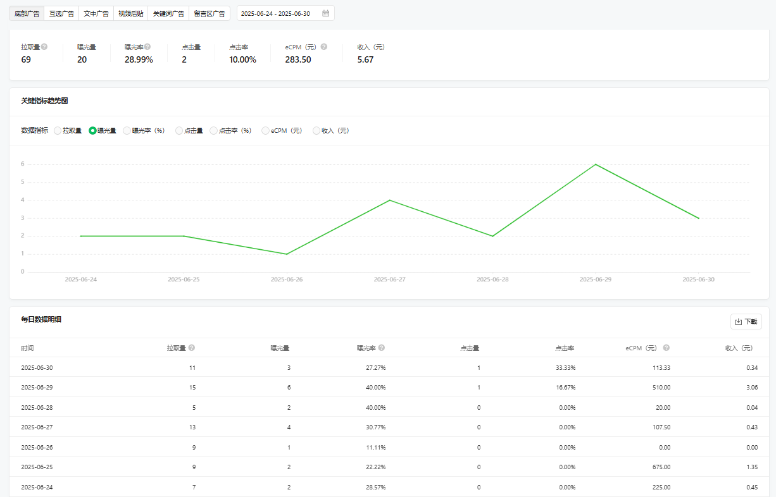
Task: Click help icon beside 拉取量 summary metric
Action: (44, 47)
